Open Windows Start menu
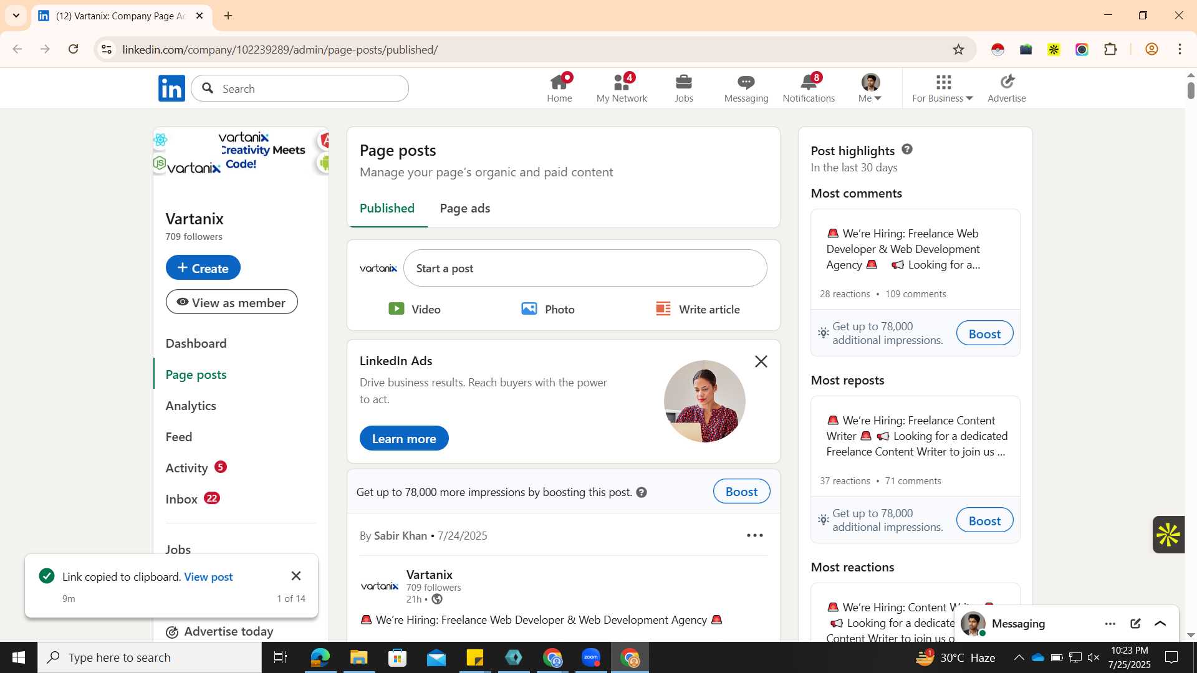Viewport: 1197px width, 673px height. coord(19,657)
